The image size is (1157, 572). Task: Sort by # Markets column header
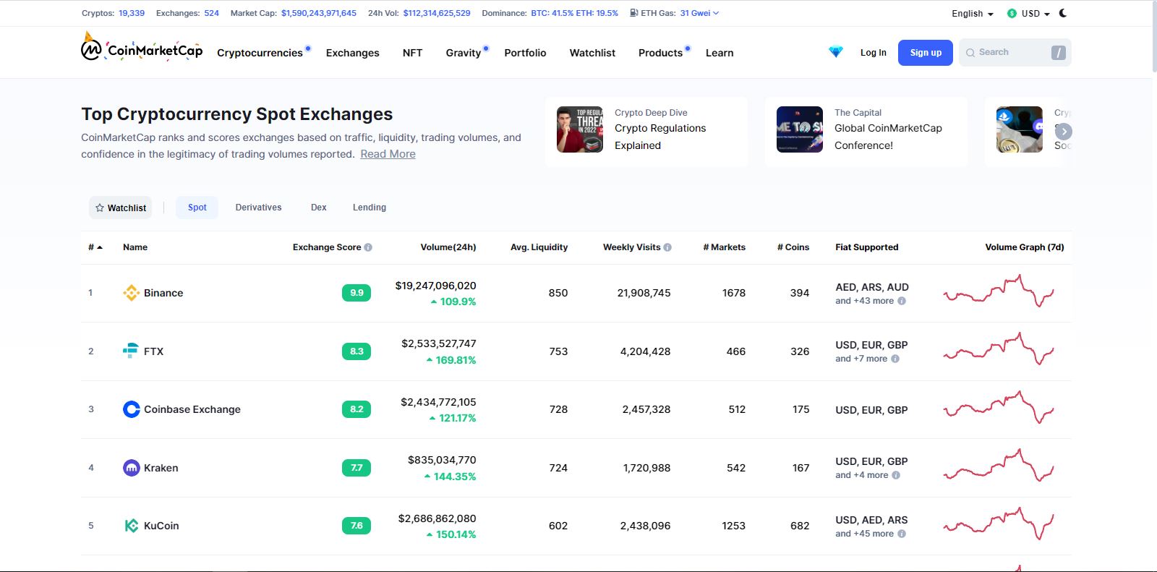coord(724,247)
